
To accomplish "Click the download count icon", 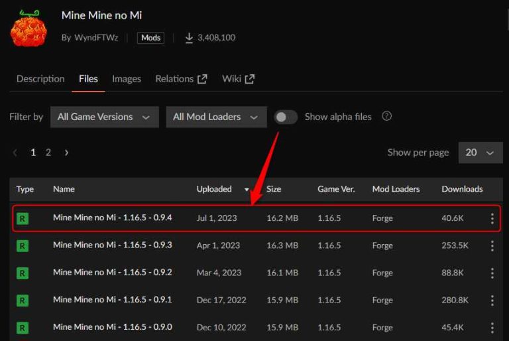I will 189,38.
